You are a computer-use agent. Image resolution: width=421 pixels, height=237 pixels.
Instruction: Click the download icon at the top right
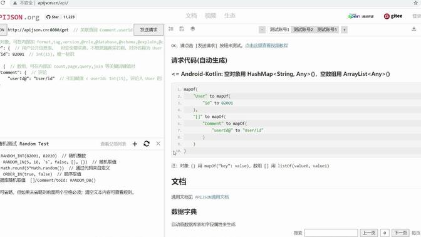point(413,29)
